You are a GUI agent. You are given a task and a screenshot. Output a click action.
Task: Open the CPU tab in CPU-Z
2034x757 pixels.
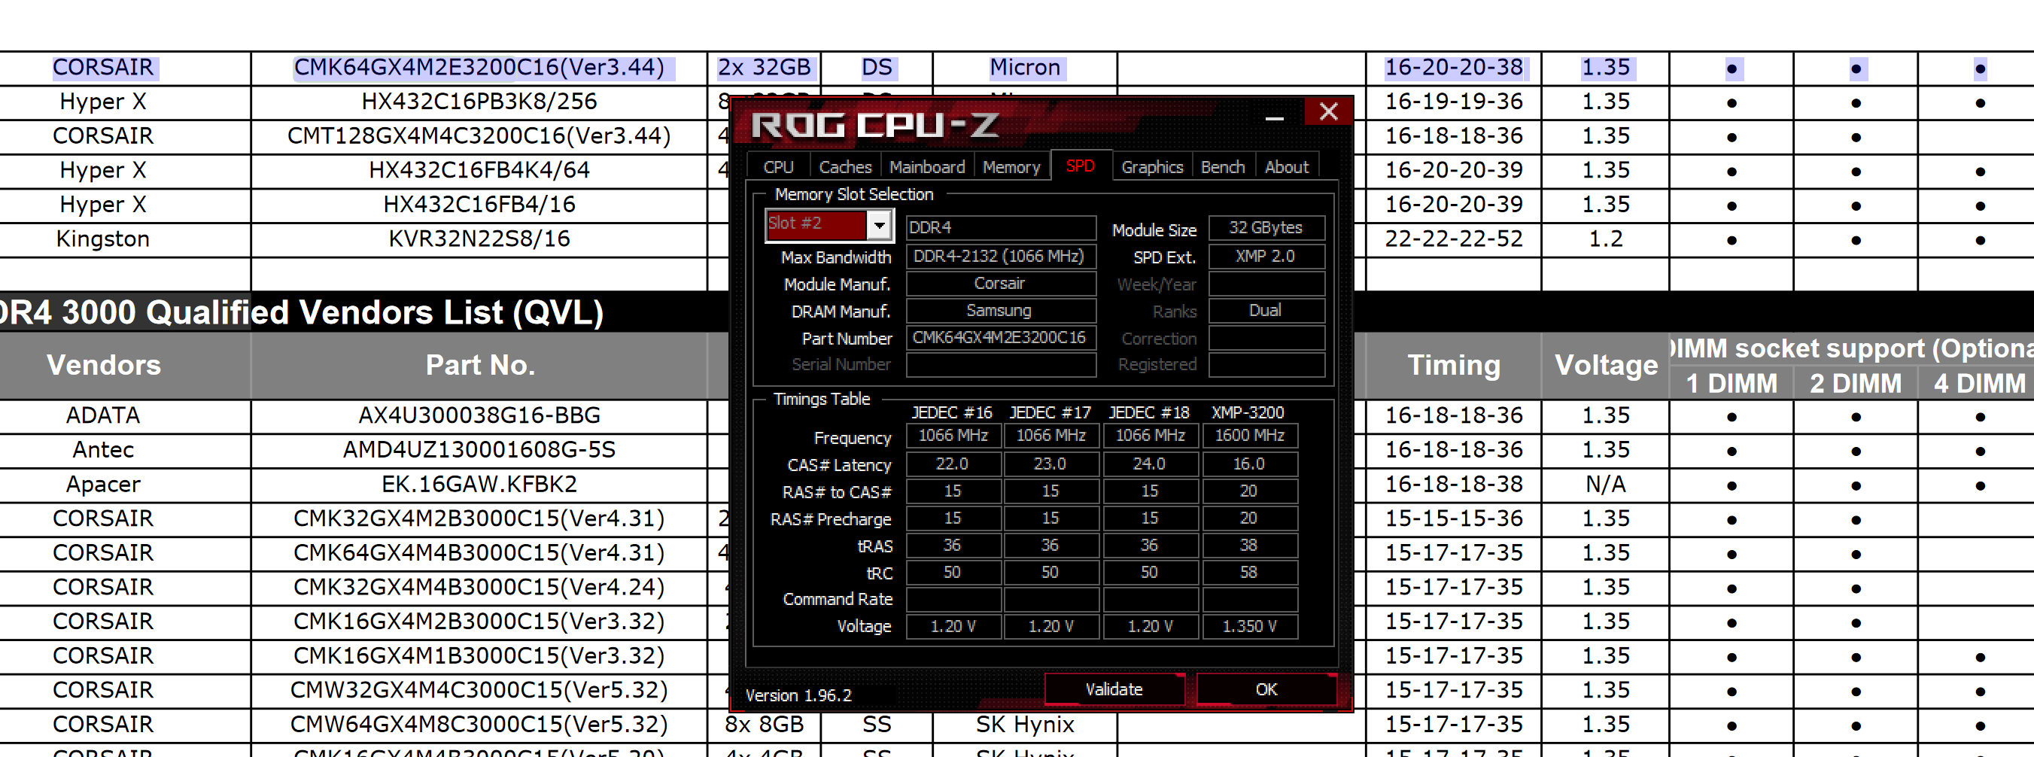coord(778,166)
